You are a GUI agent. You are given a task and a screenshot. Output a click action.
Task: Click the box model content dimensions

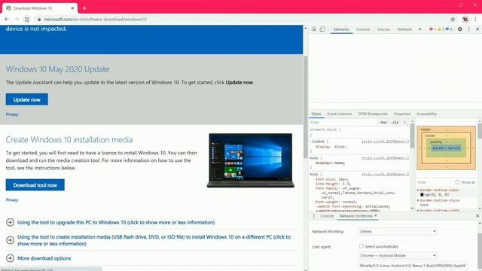pyautogui.click(x=446, y=148)
